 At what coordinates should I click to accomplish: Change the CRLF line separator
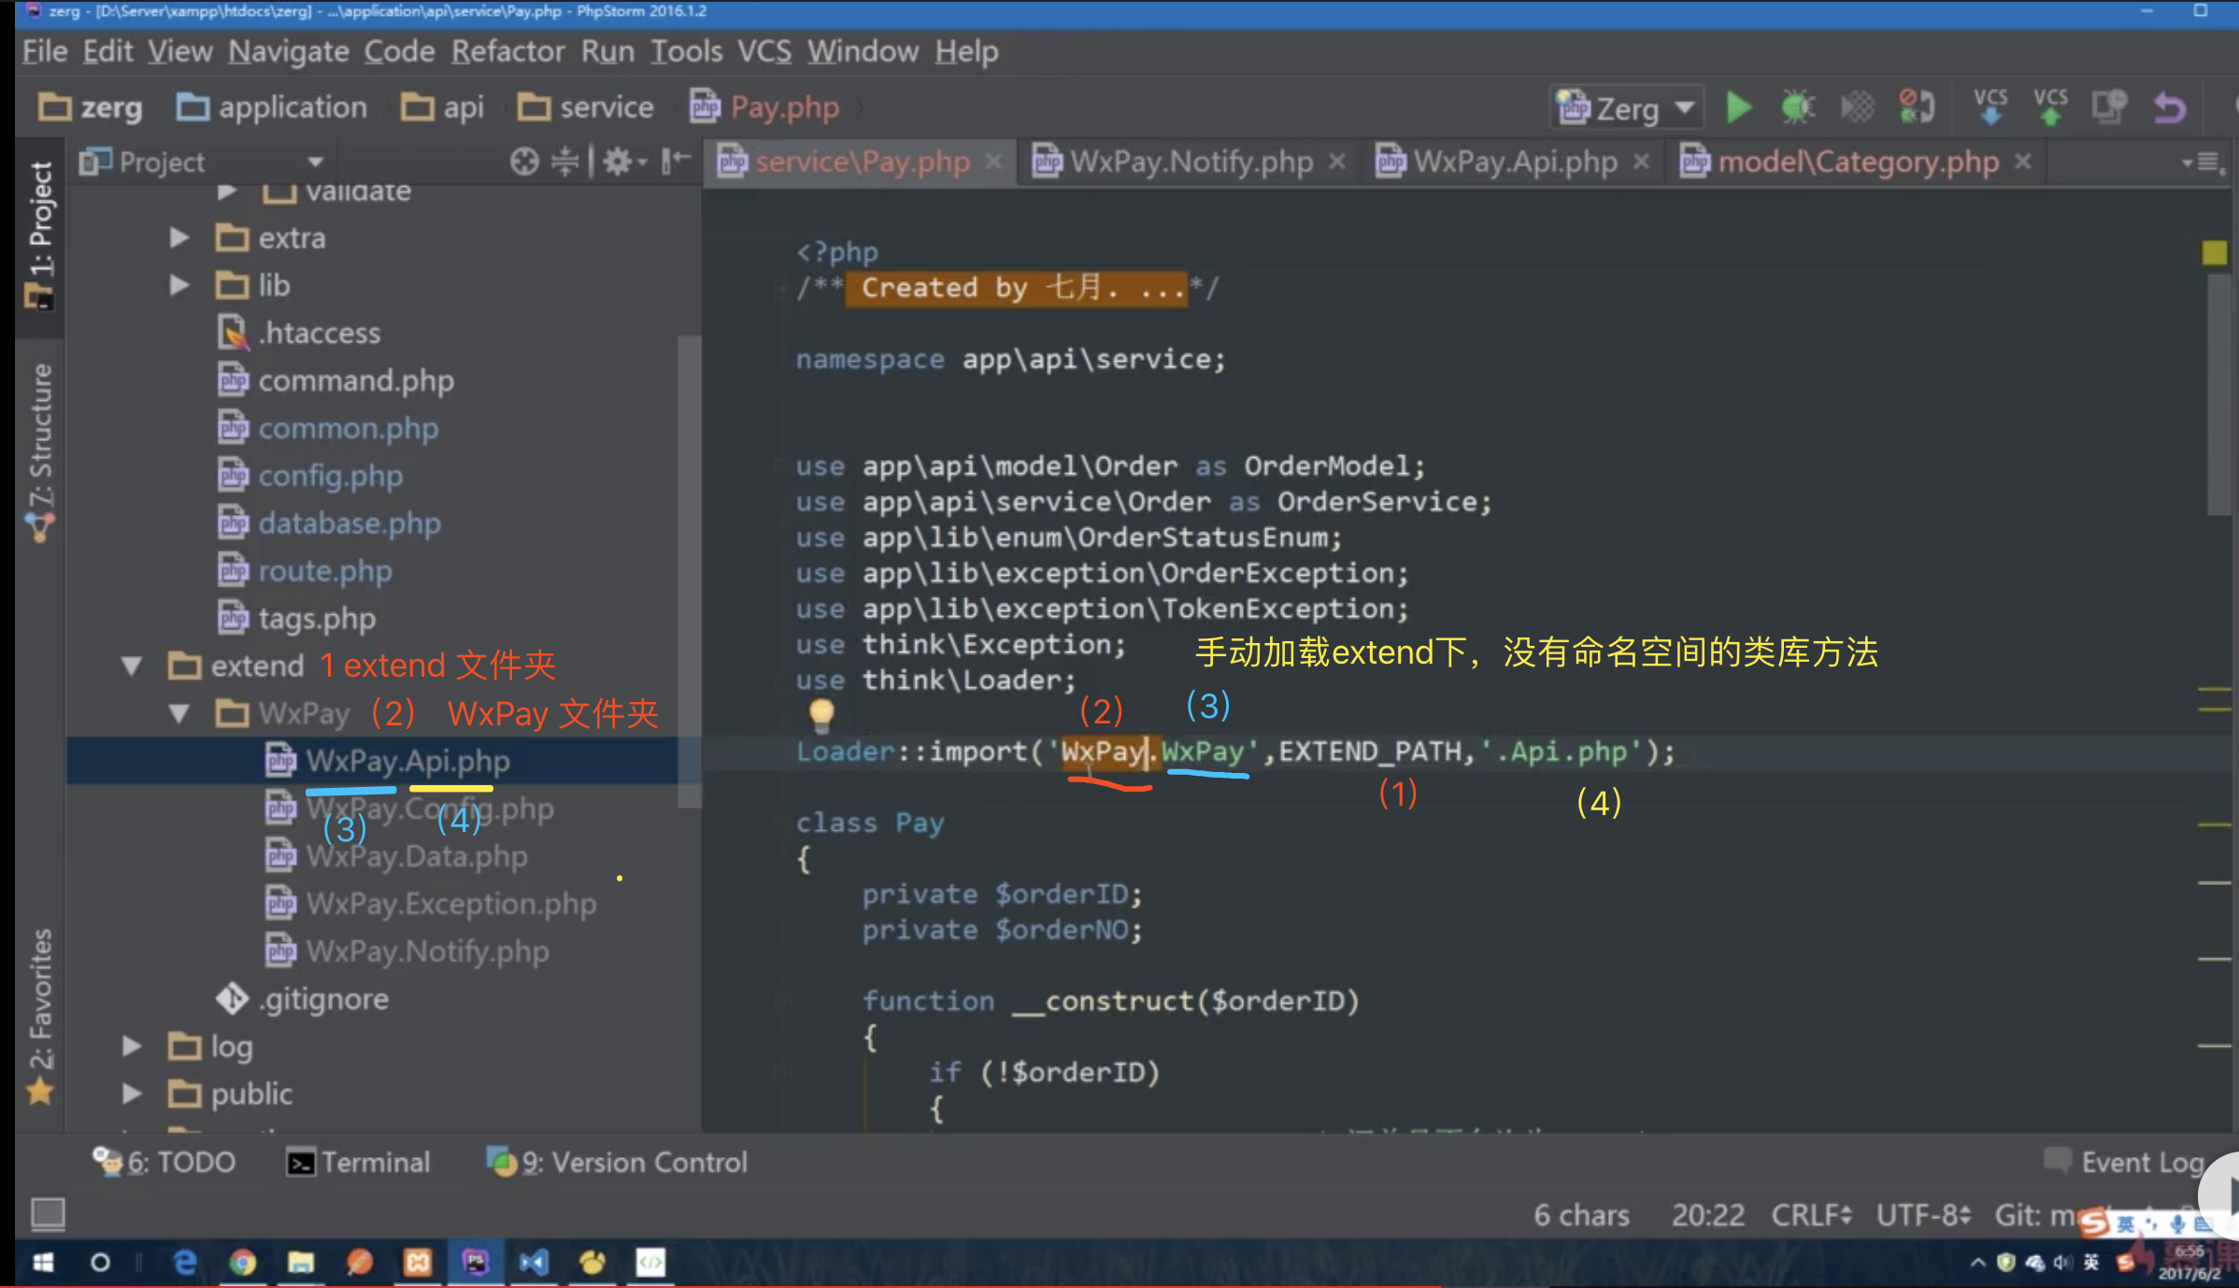point(1811,1215)
